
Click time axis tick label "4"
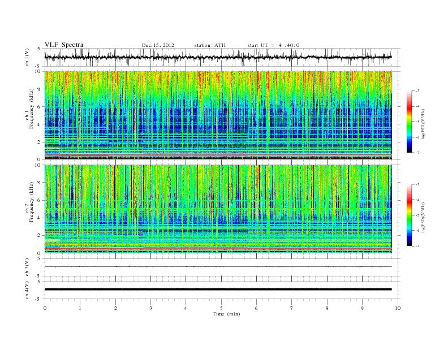click(186, 308)
